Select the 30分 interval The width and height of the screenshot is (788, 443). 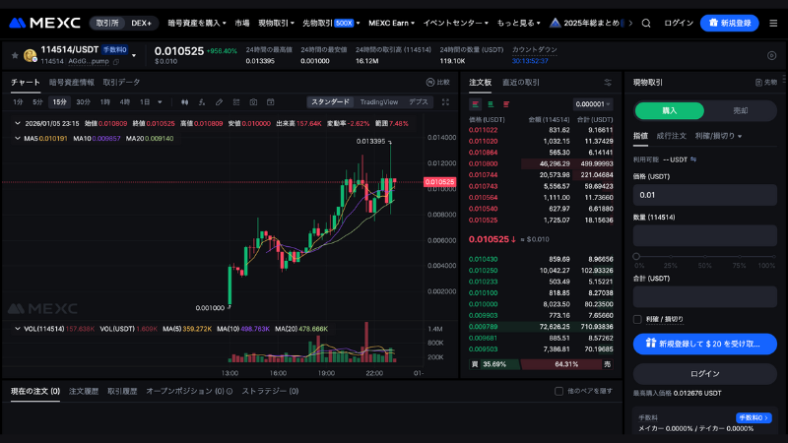[x=83, y=102]
